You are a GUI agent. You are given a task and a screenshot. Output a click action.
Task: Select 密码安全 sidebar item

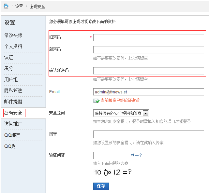coord(13,113)
